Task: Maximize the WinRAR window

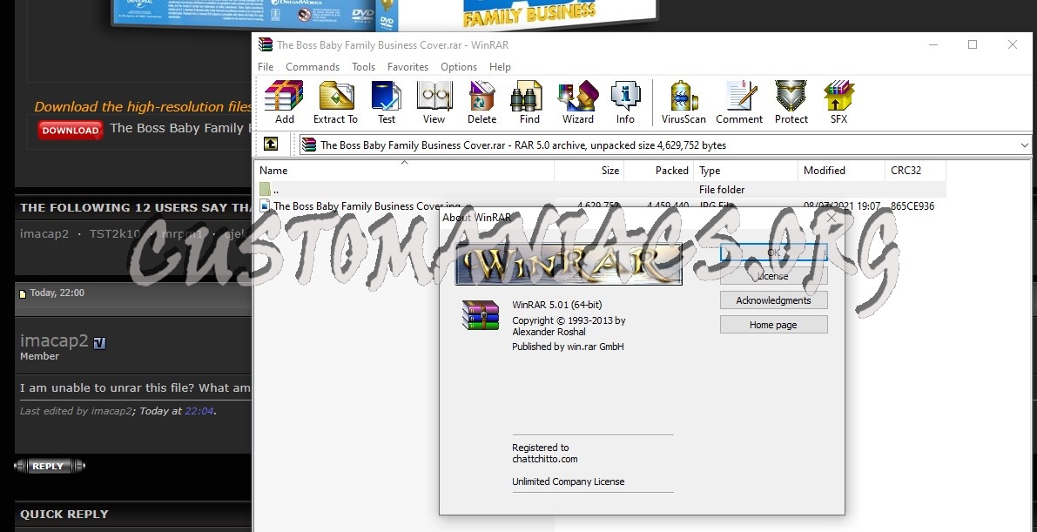Action: coord(973,44)
